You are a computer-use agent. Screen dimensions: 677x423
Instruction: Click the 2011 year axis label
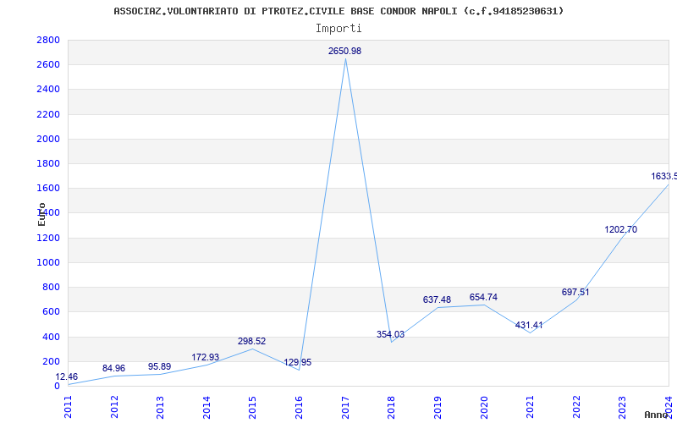[x=69, y=407]
